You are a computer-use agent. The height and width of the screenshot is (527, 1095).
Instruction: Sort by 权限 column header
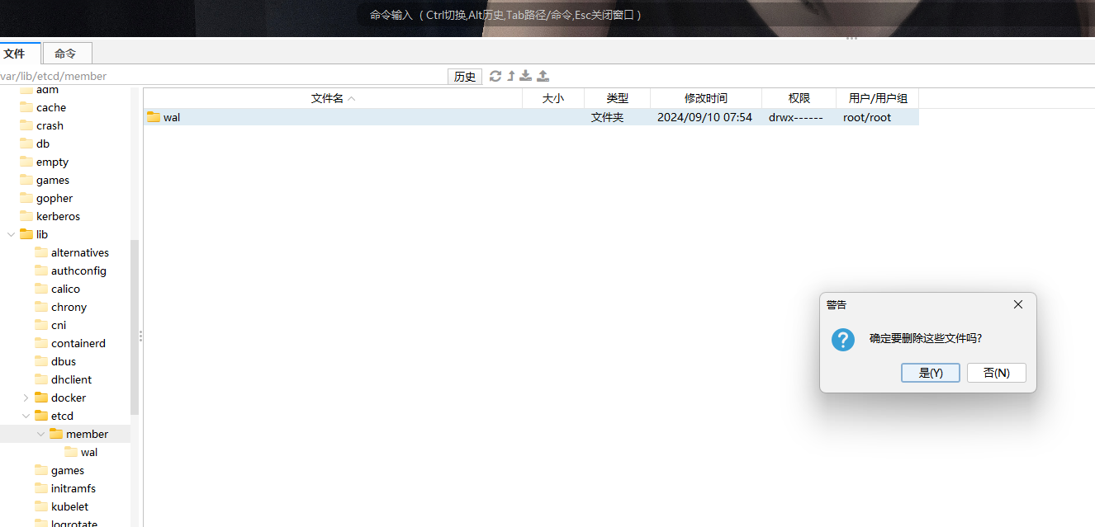[799, 98]
